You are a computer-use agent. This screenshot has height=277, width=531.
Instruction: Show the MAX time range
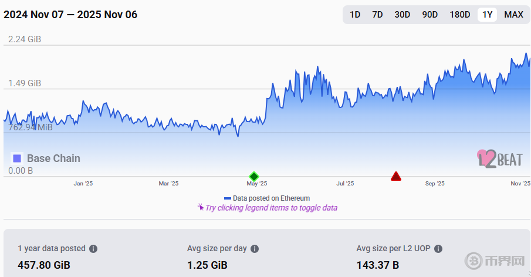tap(513, 15)
